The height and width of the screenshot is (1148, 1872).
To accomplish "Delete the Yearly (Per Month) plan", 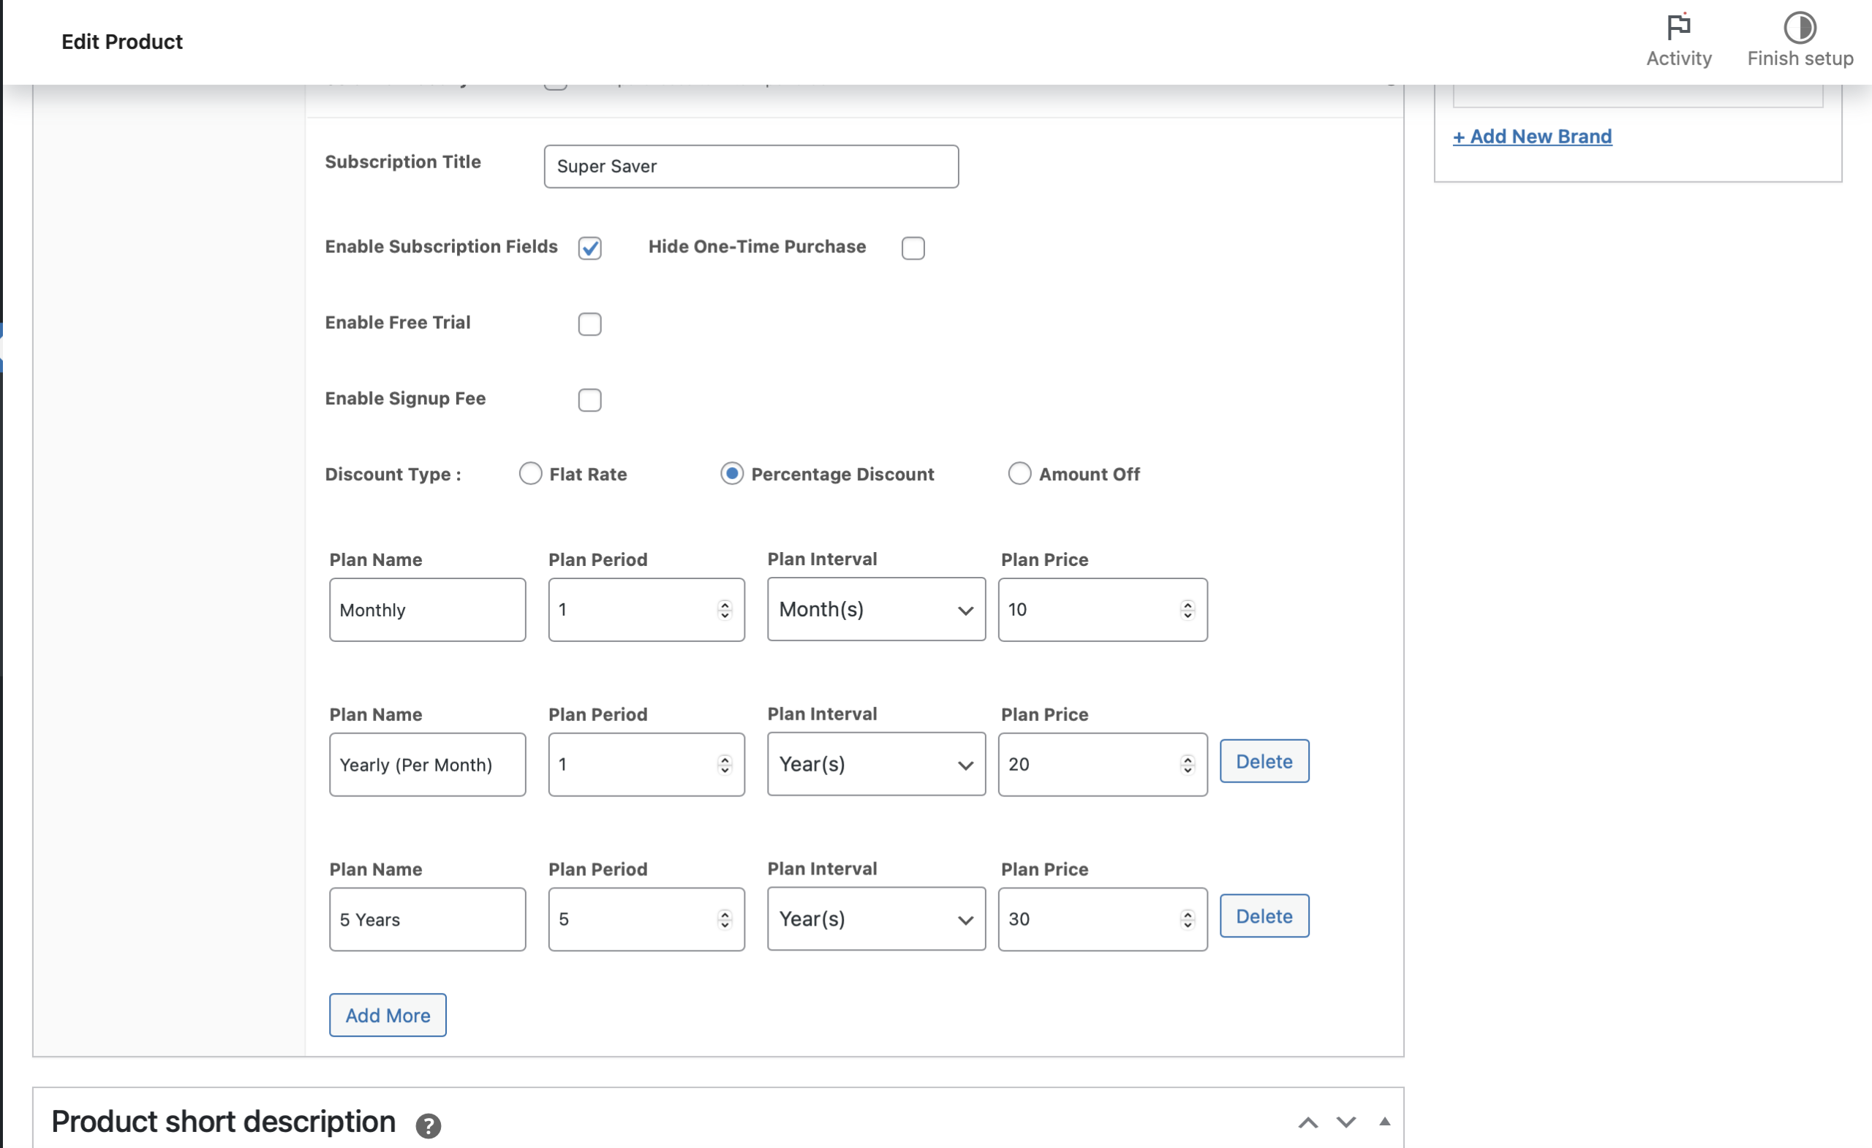I will pos(1264,761).
